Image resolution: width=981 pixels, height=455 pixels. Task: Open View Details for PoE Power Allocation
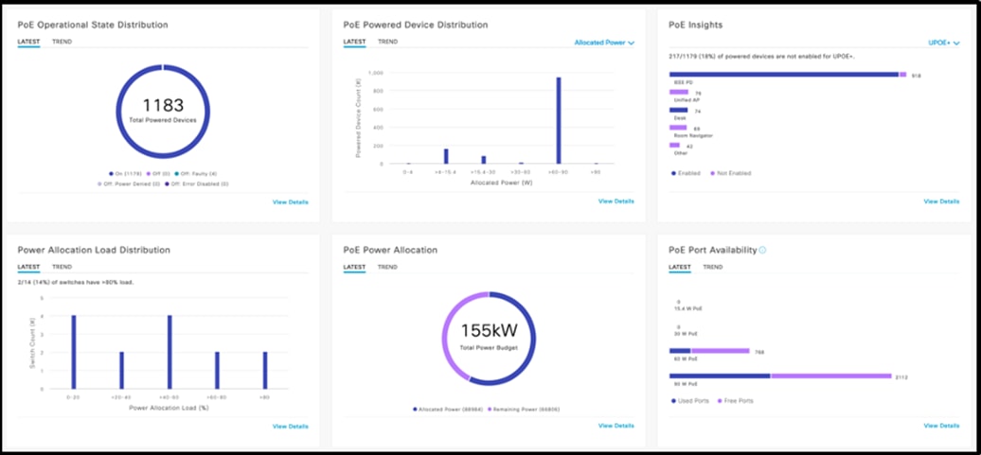(x=616, y=426)
